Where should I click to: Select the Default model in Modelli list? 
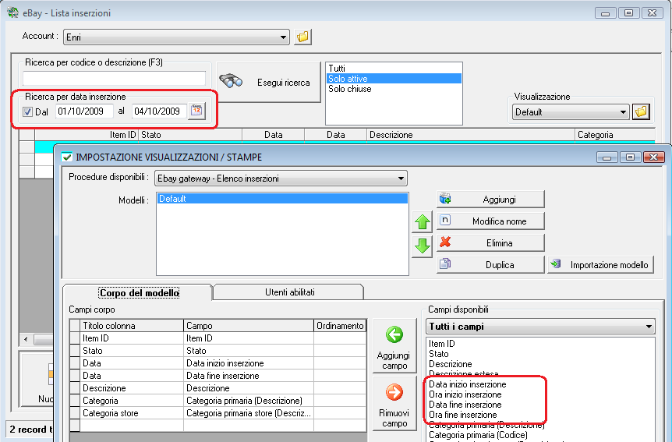pyautogui.click(x=282, y=199)
